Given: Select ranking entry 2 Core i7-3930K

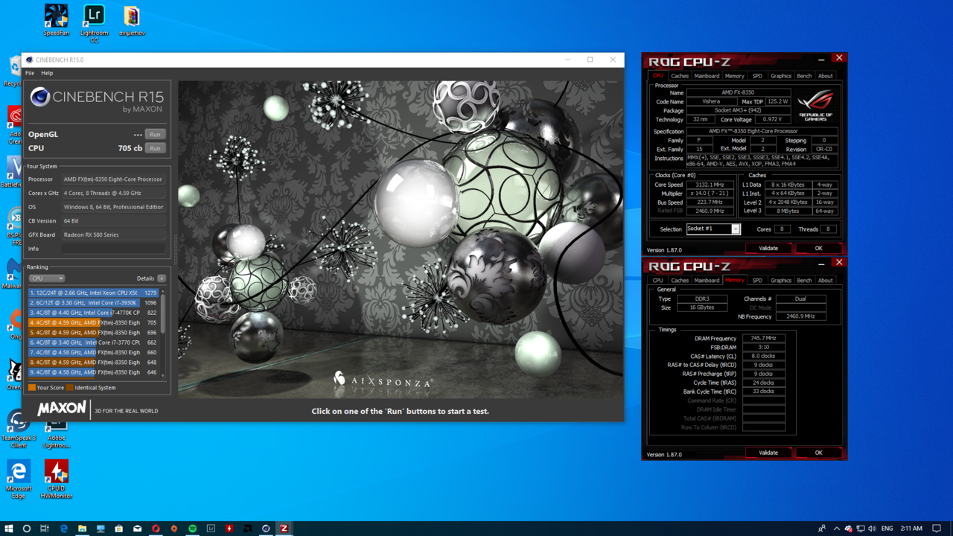Looking at the screenshot, I should (x=93, y=303).
